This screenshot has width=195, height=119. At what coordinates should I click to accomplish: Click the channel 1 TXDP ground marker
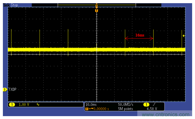tap(5, 90)
